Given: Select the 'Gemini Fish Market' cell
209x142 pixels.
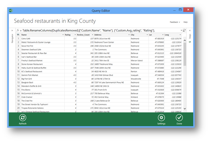Looking at the screenshot, I should pyautogui.click(x=43, y=75).
